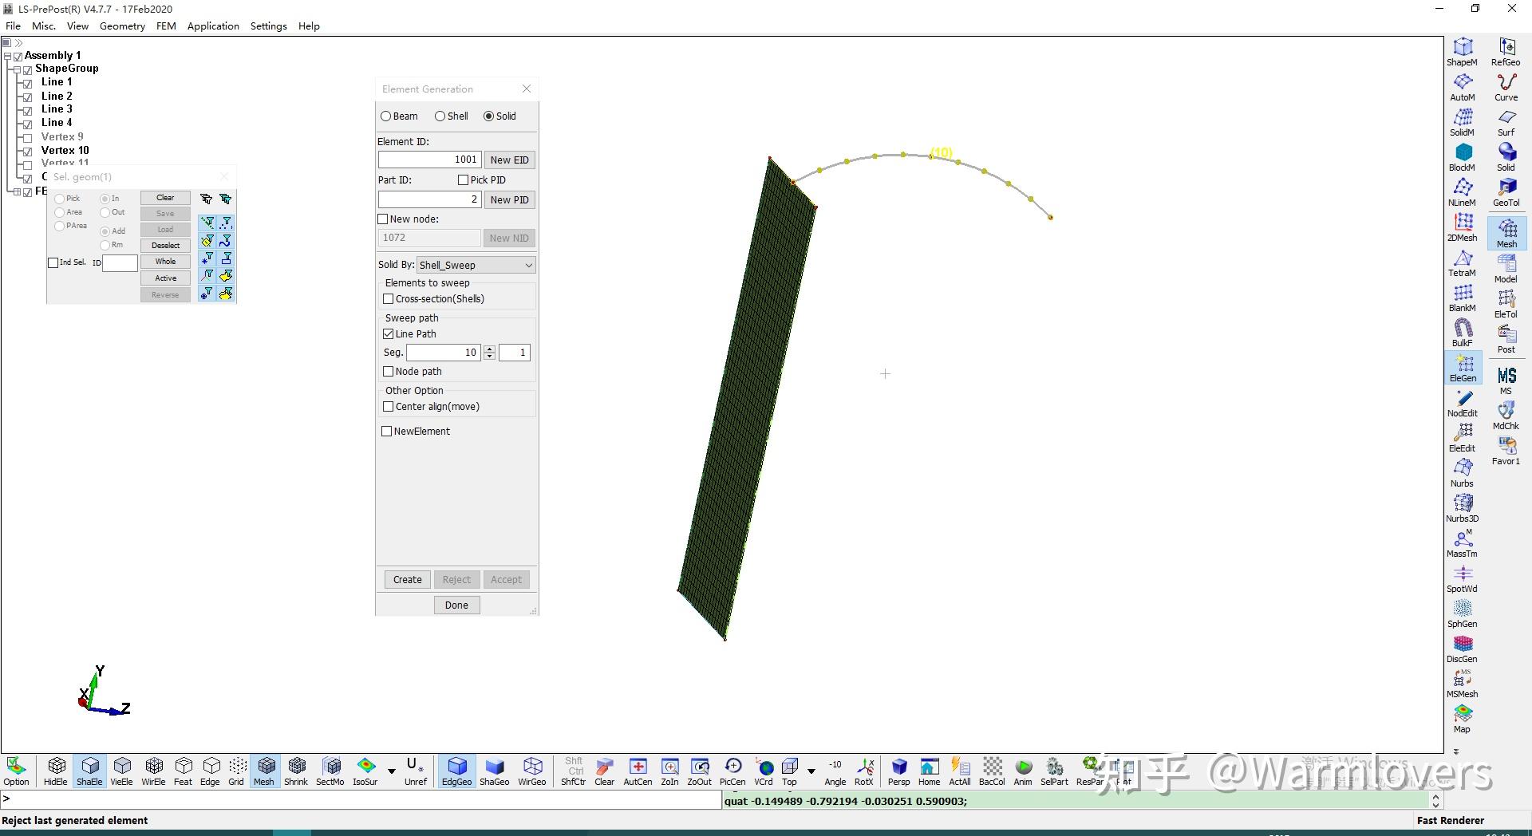
Task: Collapse the Assembly 1 tree node
Action: click(x=7, y=56)
